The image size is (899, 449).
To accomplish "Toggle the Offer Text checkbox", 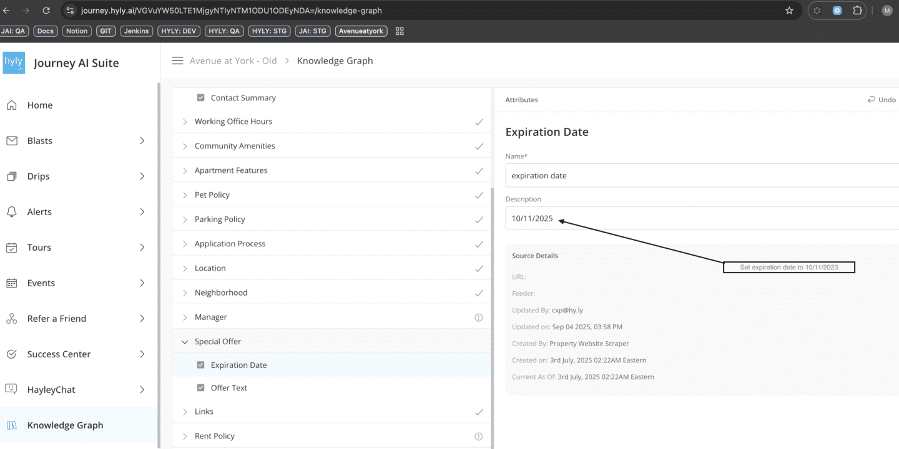I will tap(200, 388).
